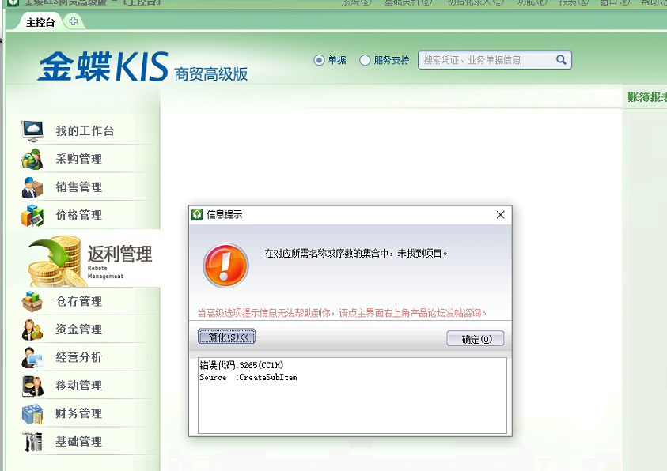Click the 错误代码:3265 text line
This screenshot has width=667, height=471.
(x=241, y=365)
